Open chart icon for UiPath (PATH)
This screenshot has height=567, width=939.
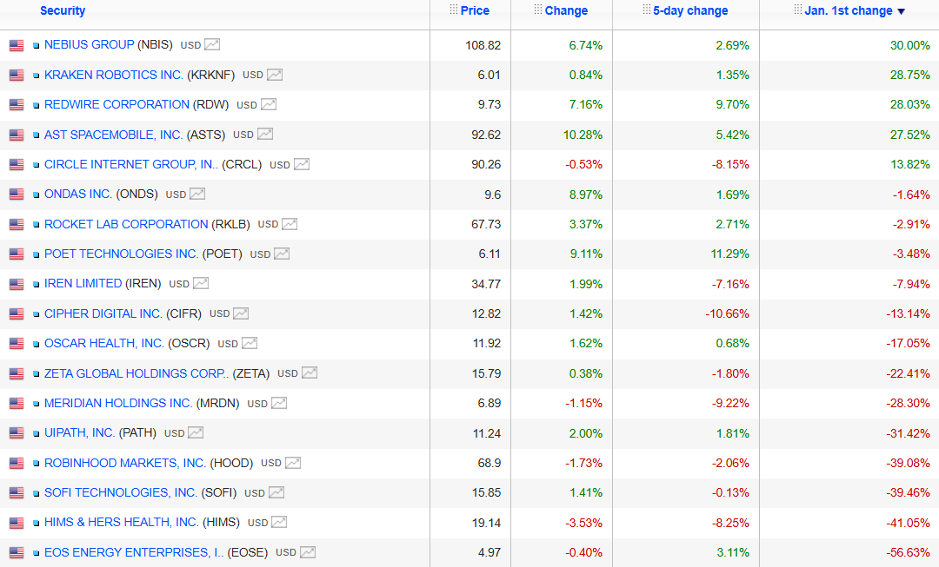pos(196,432)
